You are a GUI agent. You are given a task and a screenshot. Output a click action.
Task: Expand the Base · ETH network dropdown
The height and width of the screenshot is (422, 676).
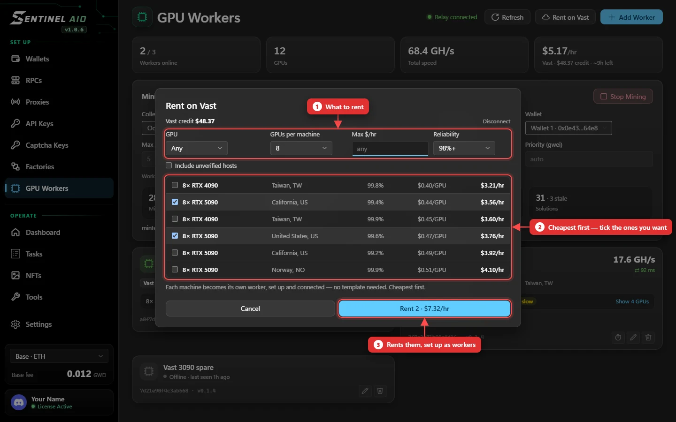point(59,356)
